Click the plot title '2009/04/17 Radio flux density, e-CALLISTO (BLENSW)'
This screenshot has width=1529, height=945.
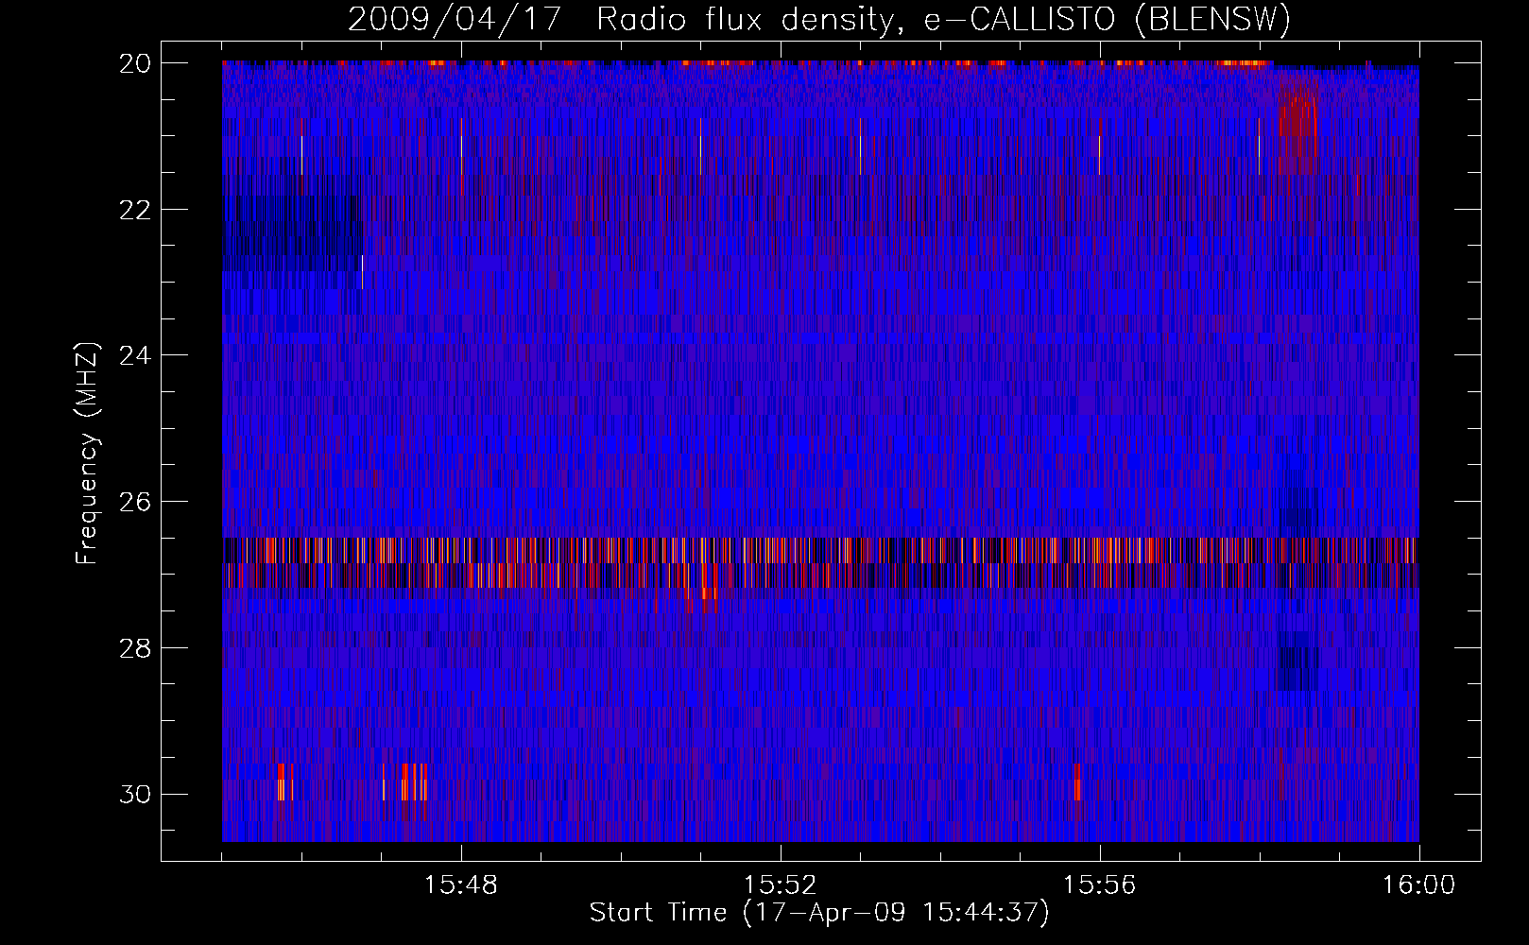click(819, 20)
